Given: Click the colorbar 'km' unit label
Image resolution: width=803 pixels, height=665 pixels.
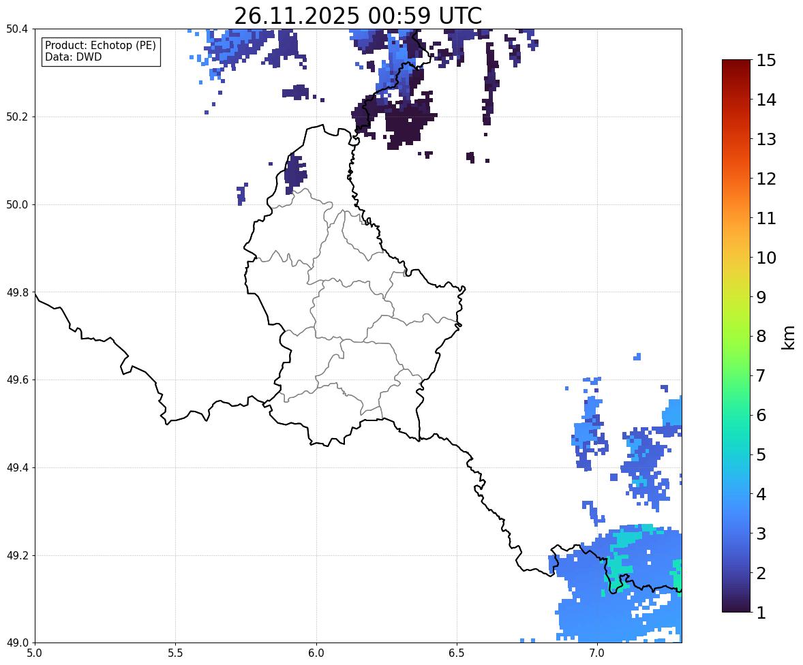Looking at the screenshot, I should click(789, 337).
